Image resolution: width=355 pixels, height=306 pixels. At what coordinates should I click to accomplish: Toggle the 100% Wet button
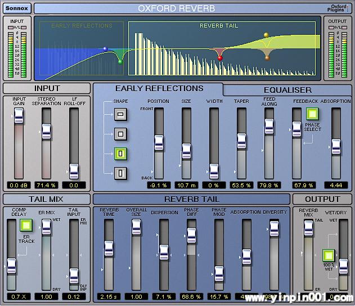(328, 256)
